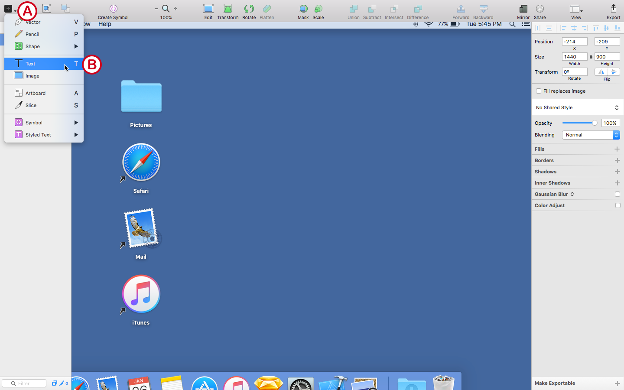The image size is (624, 390).
Task: Click the Rotate input field in Transform
Action: point(575,71)
